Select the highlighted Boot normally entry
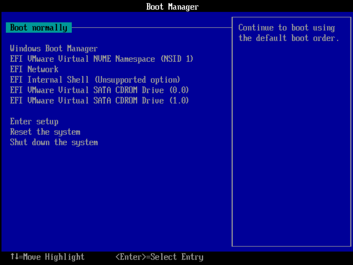This screenshot has height=265, width=353. pyautogui.click(x=39, y=28)
